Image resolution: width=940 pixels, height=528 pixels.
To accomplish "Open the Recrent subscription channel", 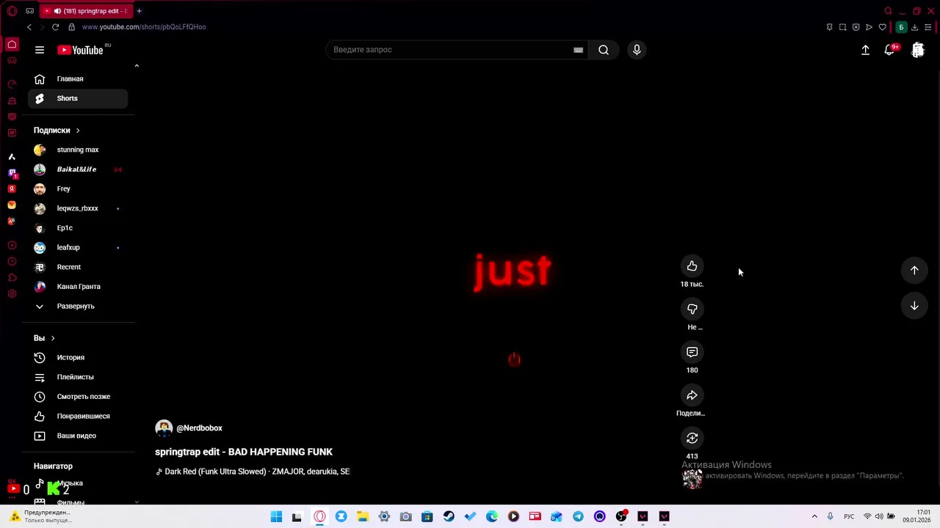I will tap(78, 267).
